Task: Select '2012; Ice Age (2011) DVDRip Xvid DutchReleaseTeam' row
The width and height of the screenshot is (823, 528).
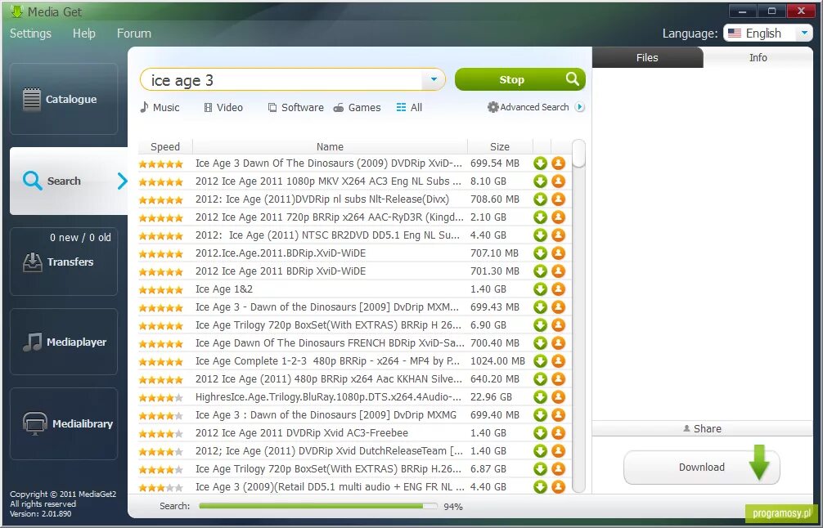Action: tap(355, 451)
